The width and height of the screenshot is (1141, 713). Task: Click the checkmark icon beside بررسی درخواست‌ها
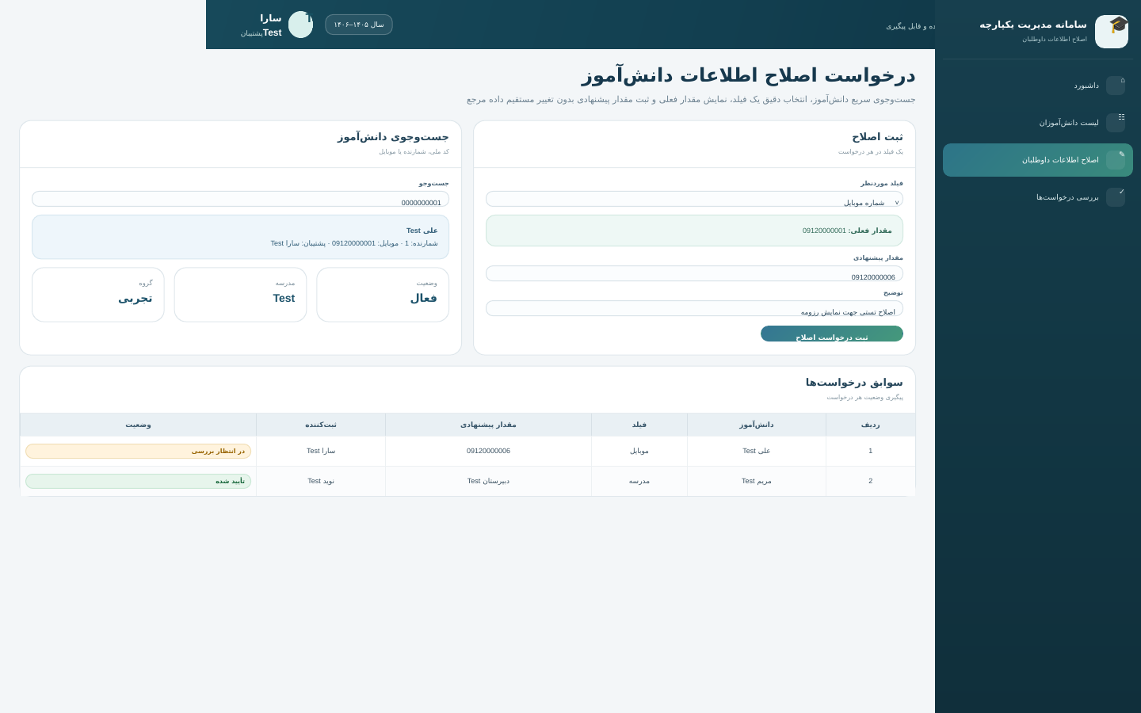(x=1116, y=197)
